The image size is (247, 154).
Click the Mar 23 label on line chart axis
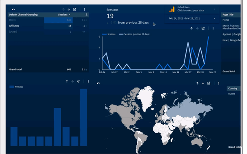point(212,72)
